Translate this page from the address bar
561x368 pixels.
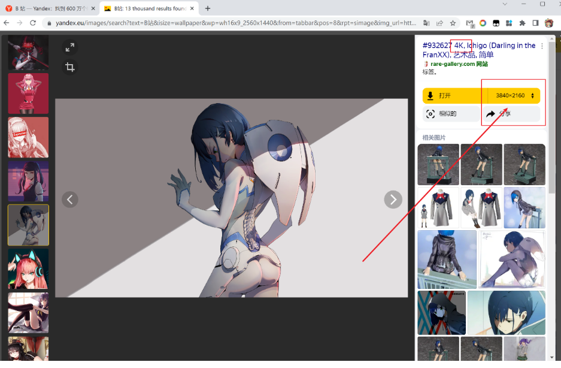click(x=426, y=23)
